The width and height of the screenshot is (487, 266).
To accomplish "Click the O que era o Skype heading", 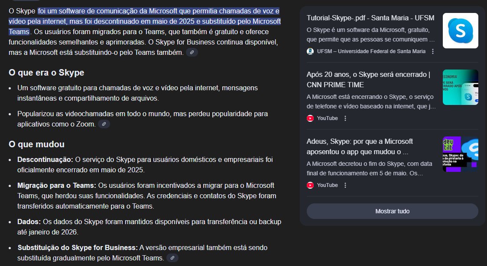I will (46, 73).
